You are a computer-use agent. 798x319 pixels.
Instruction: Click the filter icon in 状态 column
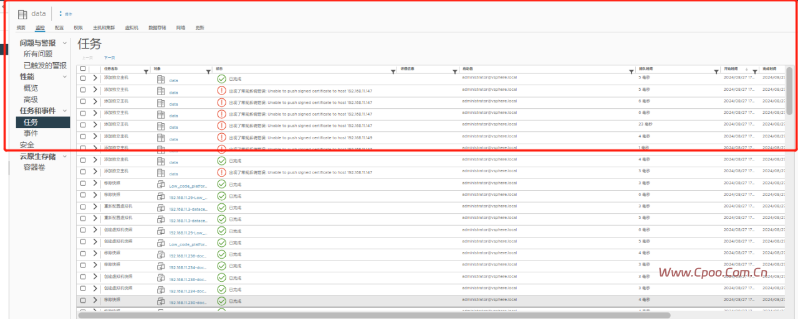point(393,72)
